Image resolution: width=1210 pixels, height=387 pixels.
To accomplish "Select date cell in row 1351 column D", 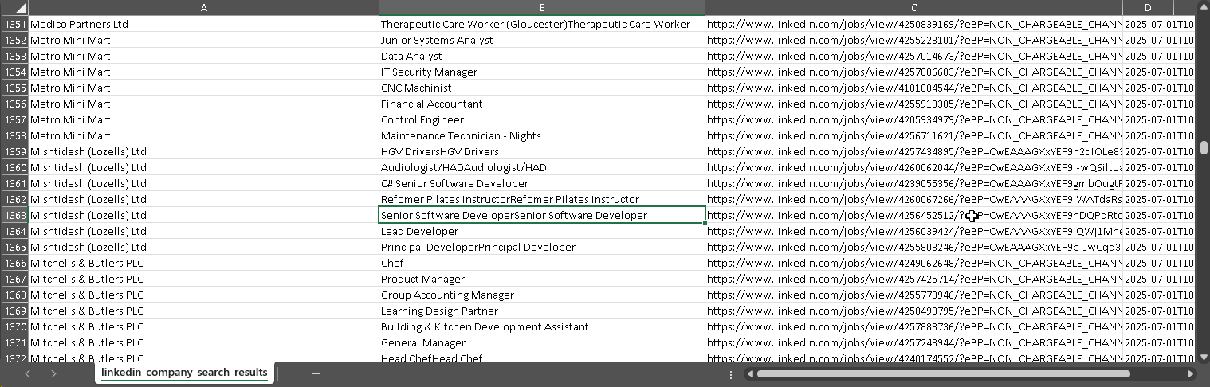I will click(1158, 24).
